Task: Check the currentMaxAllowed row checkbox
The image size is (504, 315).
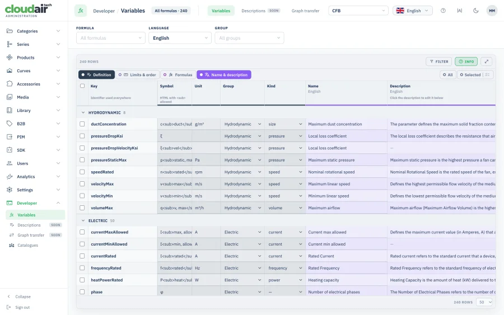Action: 82,232
